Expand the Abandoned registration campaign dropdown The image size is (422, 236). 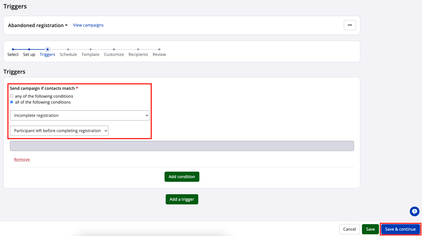(x=38, y=25)
